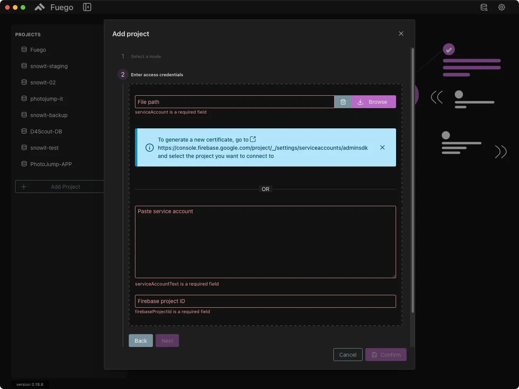The height and width of the screenshot is (389, 519).
Task: Focus the Paste service account textarea
Action: (265, 241)
